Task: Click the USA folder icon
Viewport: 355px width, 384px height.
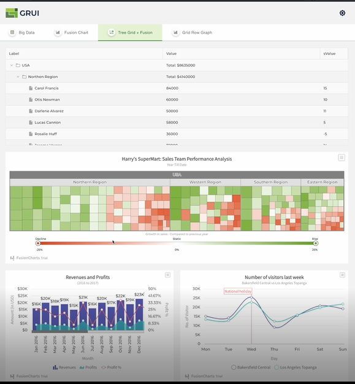Action: [x=18, y=65]
